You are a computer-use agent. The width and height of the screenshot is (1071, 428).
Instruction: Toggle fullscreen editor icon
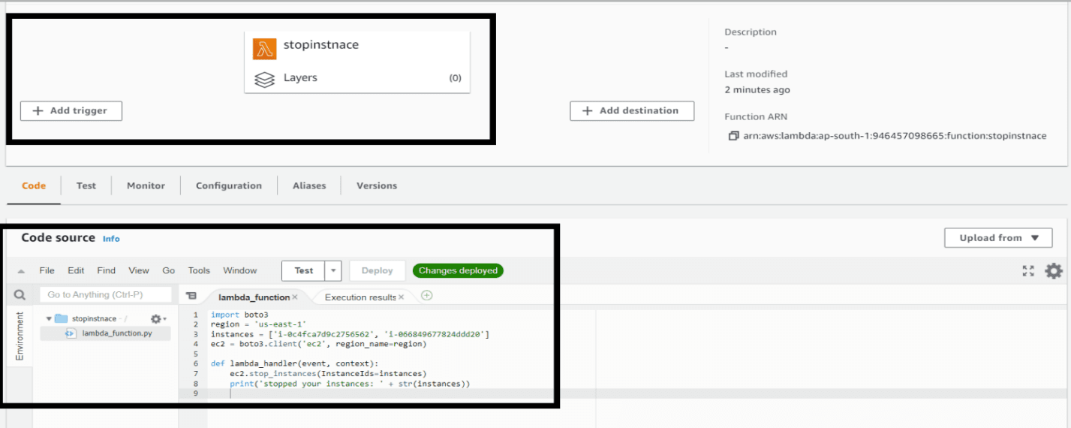pyautogui.click(x=1028, y=271)
